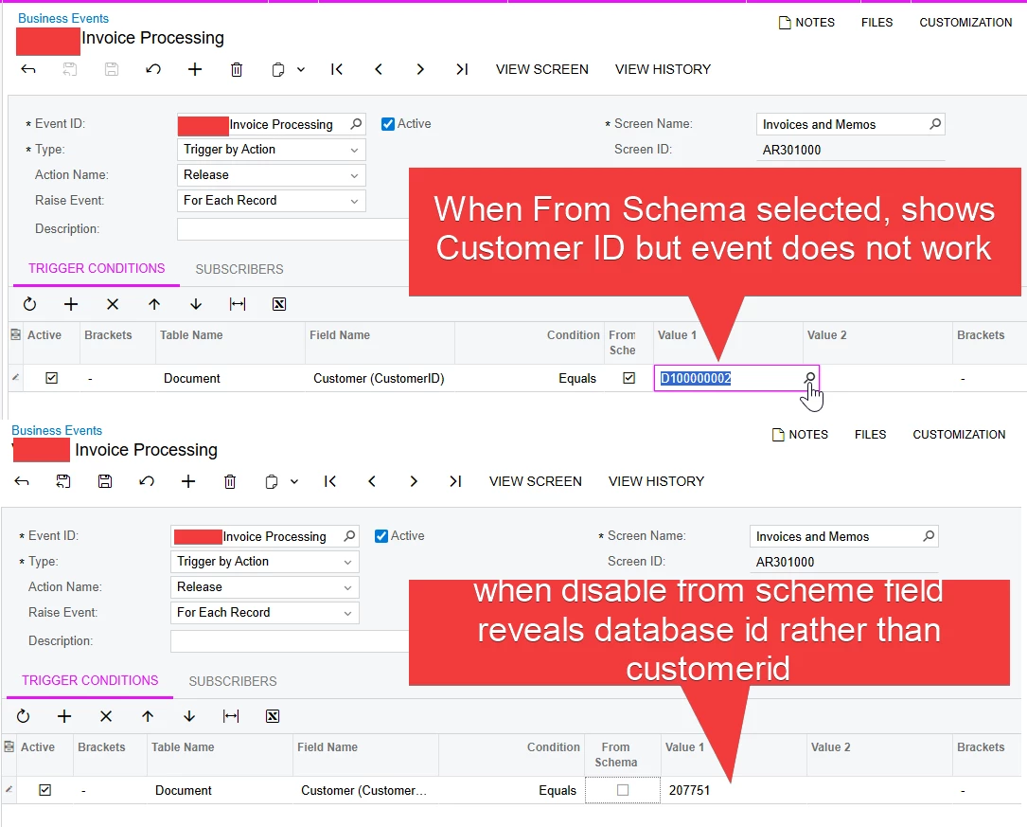Navigate to the last record

tap(462, 69)
